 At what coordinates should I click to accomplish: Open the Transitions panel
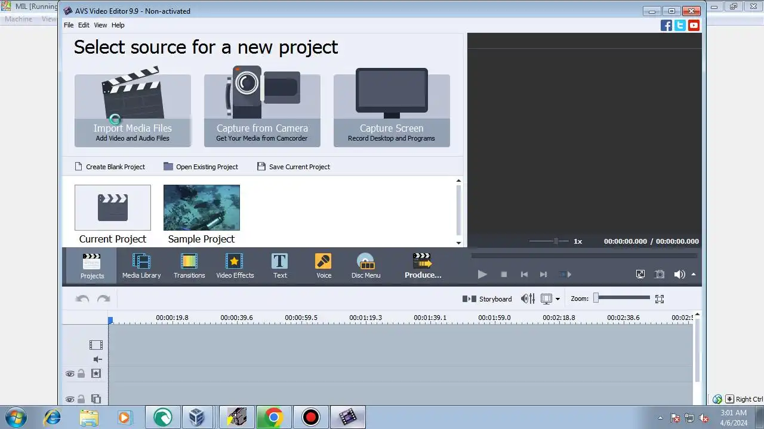pyautogui.click(x=189, y=266)
